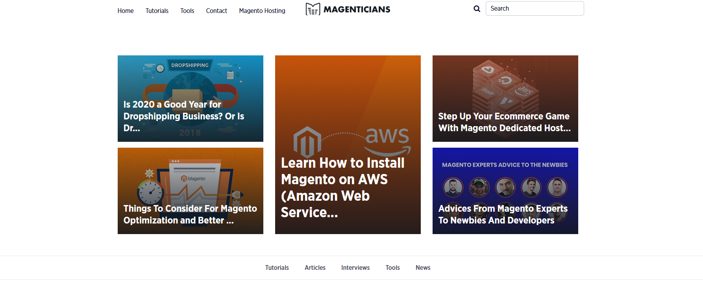Viewport: 703px width, 282px height.
Task: Open the 2020 Dropshipping Business article card
Action: pyautogui.click(x=191, y=99)
